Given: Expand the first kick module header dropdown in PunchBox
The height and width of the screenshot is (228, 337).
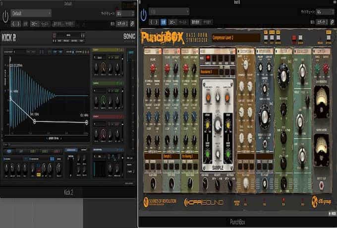Looking at the screenshot, I should (160, 51).
